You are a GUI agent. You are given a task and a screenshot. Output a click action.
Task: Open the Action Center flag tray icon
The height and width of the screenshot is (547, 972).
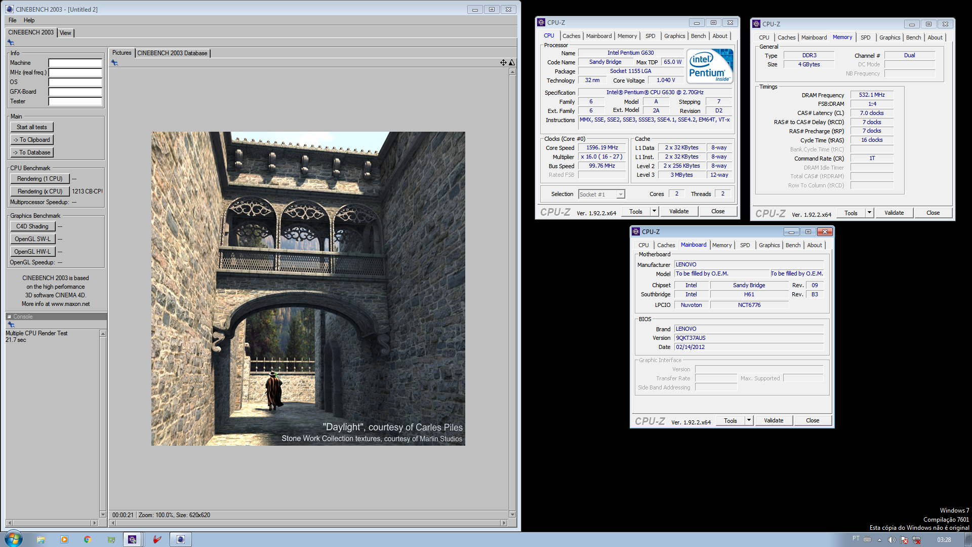tap(904, 540)
